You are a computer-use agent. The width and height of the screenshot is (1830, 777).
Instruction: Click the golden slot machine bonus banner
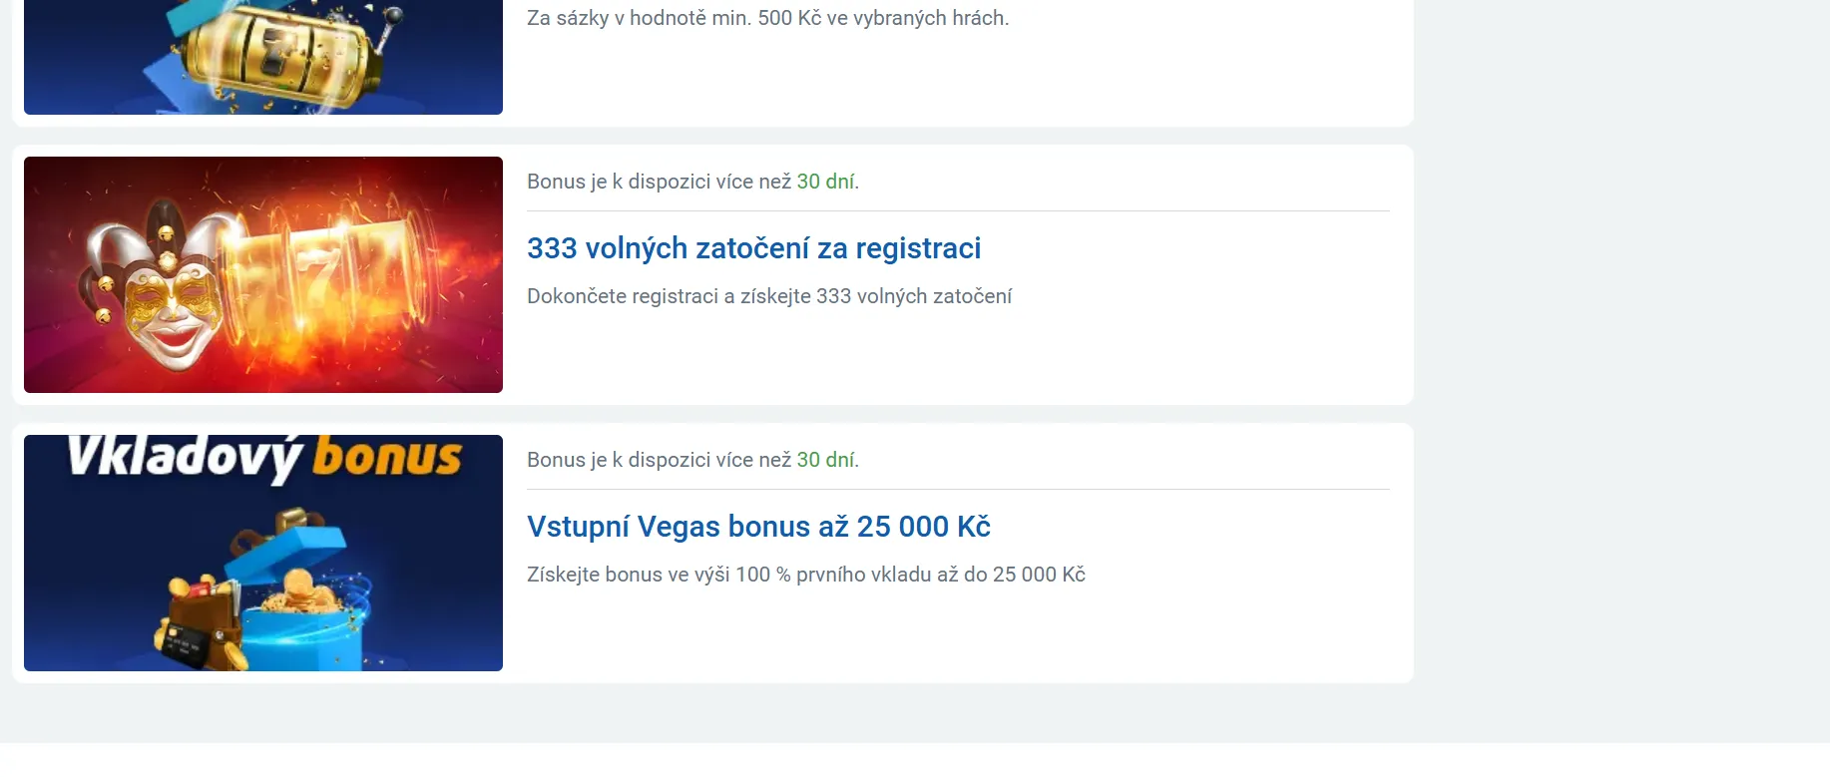coord(262,55)
